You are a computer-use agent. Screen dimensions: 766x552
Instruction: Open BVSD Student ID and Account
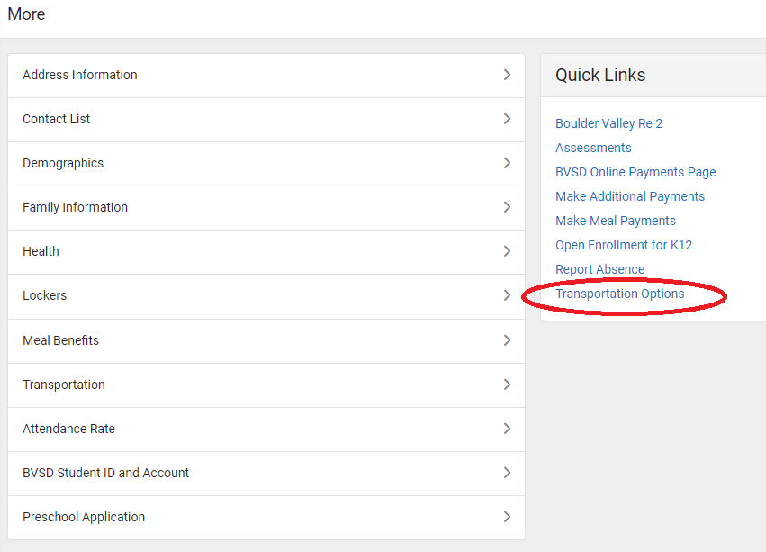[x=266, y=473]
